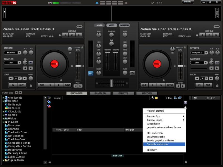Switch to the EFFECTS tab
The width and height of the screenshot is (223, 167).
(x=123, y=94)
